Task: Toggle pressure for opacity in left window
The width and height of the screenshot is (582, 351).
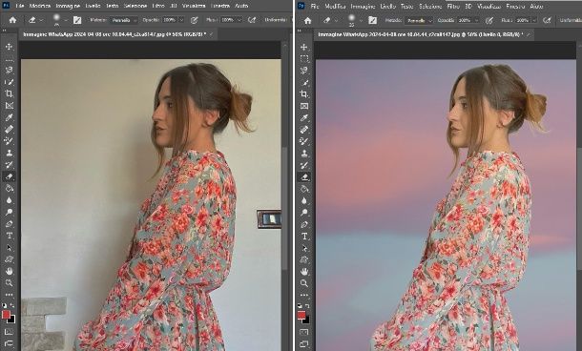Action: (194, 20)
